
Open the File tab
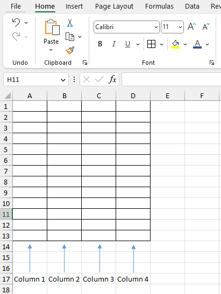(x=16, y=6)
